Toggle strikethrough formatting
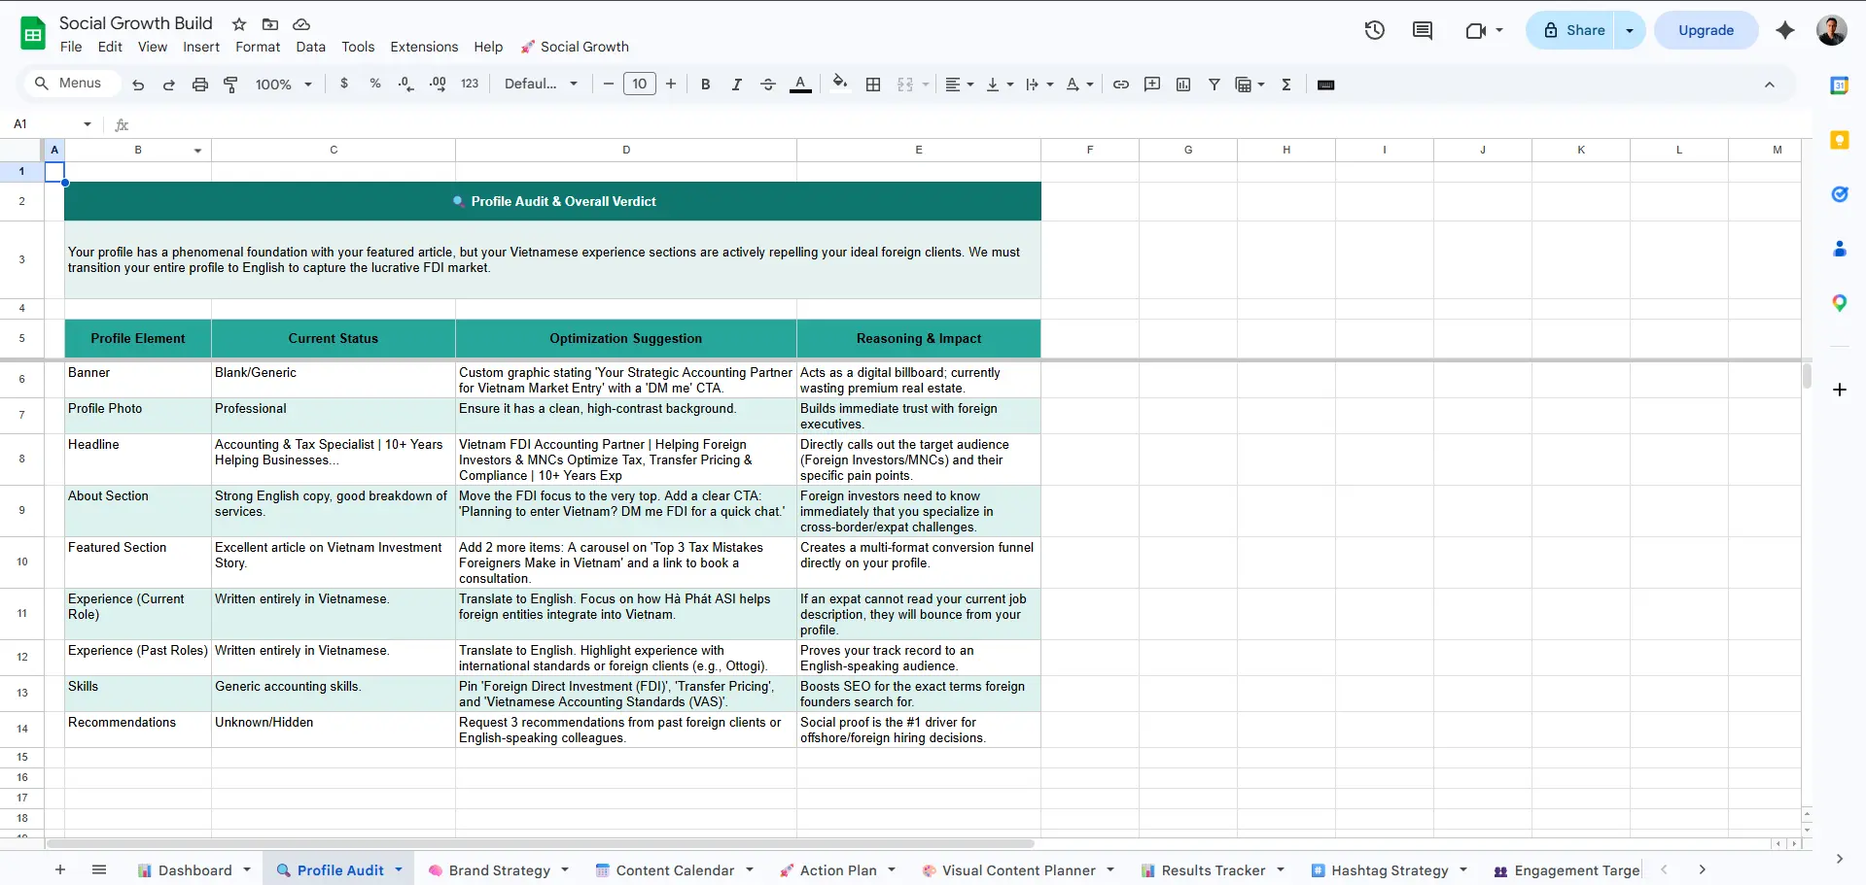The height and width of the screenshot is (885, 1866). pyautogui.click(x=768, y=85)
